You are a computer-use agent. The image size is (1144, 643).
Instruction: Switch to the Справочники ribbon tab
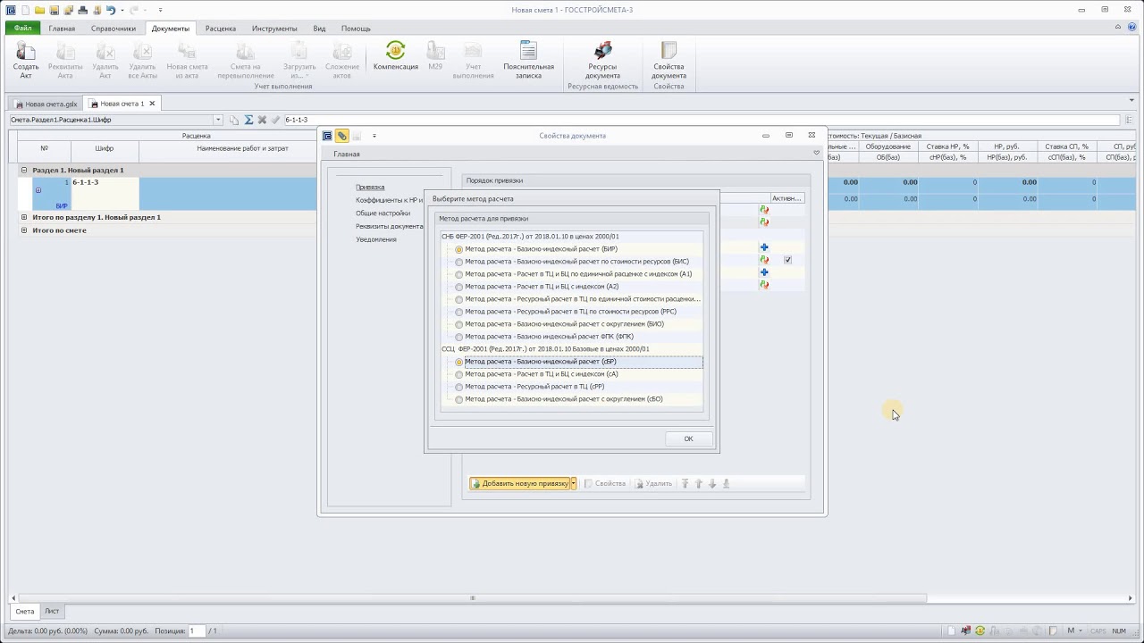click(x=114, y=29)
